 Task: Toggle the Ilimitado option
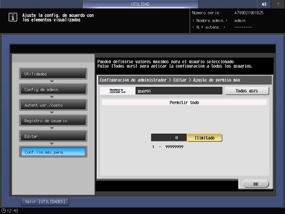click(x=205, y=138)
